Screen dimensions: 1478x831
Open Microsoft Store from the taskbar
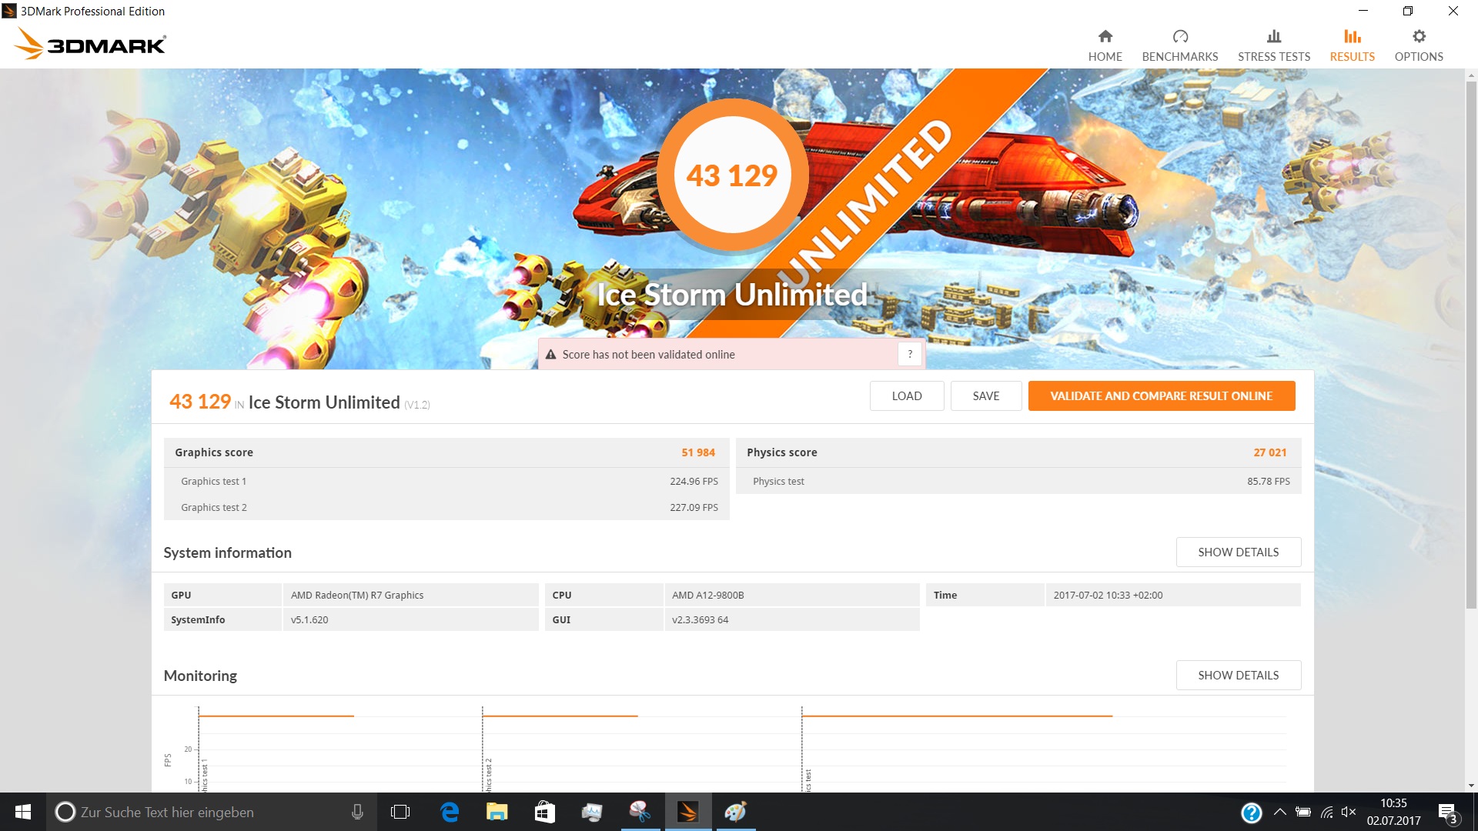tap(544, 812)
